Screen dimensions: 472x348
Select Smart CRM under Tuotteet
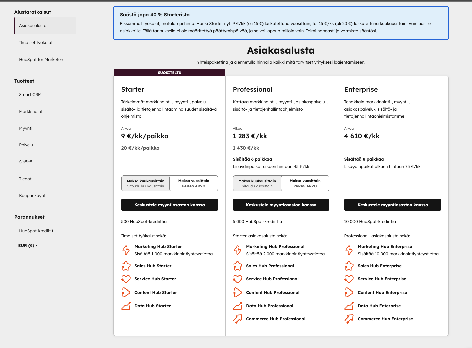click(x=30, y=95)
